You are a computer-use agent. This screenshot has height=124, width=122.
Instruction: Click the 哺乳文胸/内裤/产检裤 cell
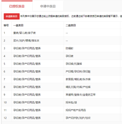(x=78, y=87)
